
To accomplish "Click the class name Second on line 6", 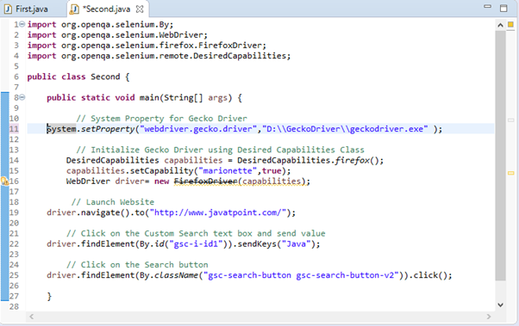I will pos(105,77).
